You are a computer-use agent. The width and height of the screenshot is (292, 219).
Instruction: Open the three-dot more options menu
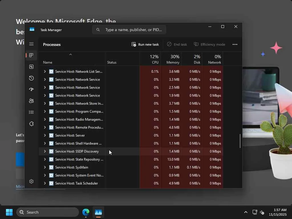click(x=235, y=44)
